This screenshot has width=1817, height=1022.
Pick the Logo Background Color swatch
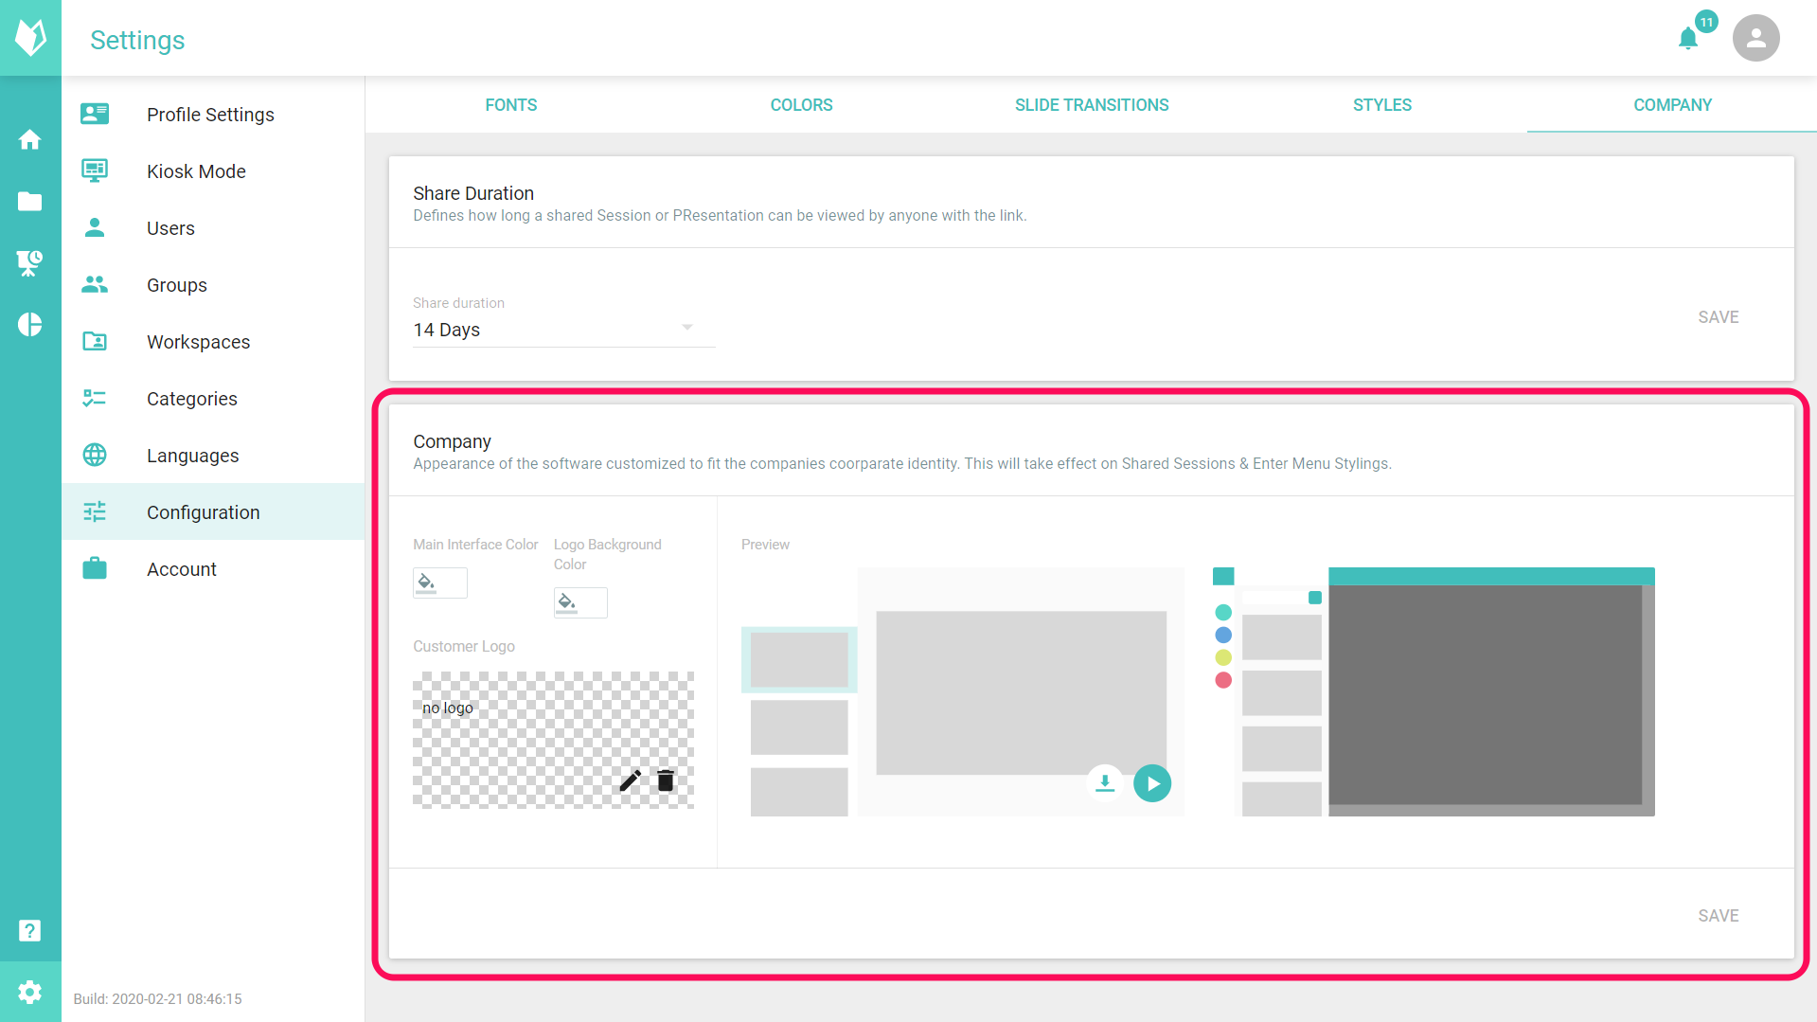pyautogui.click(x=580, y=602)
